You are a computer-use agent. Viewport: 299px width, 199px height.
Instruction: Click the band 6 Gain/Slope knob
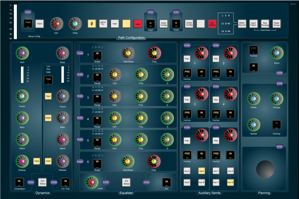point(128,162)
